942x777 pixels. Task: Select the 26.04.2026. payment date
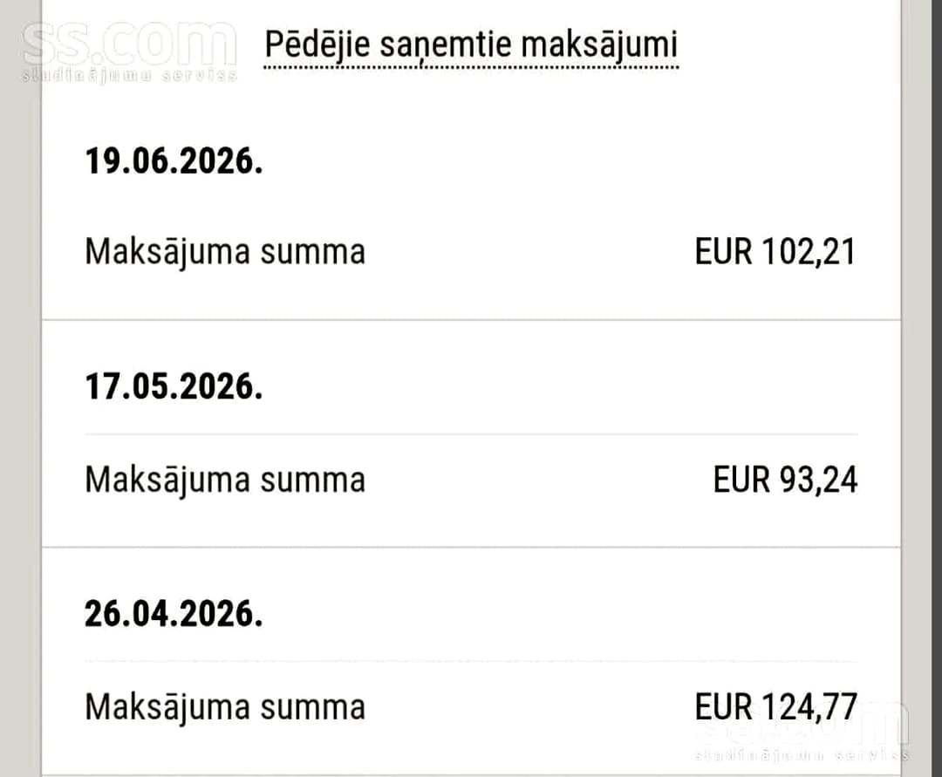tap(174, 614)
